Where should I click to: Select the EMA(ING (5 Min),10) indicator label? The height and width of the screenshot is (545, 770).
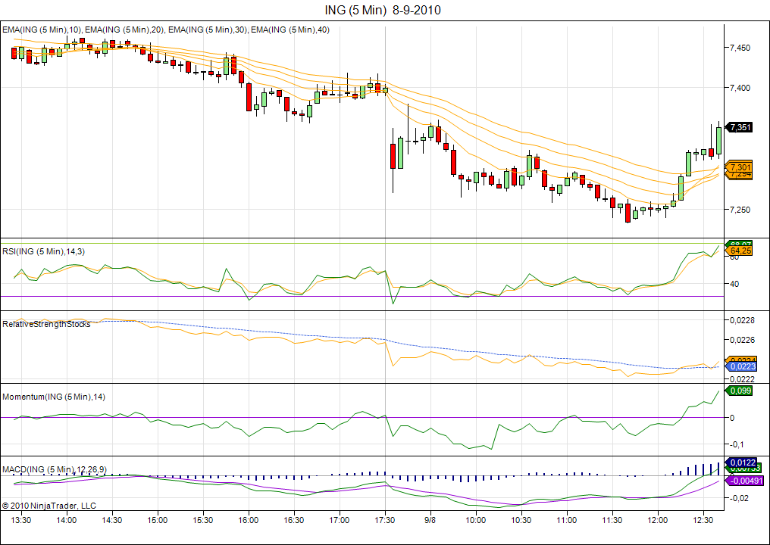click(x=42, y=30)
